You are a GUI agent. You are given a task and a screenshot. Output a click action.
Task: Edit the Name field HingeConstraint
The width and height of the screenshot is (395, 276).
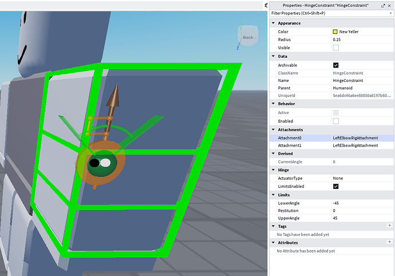click(348, 81)
